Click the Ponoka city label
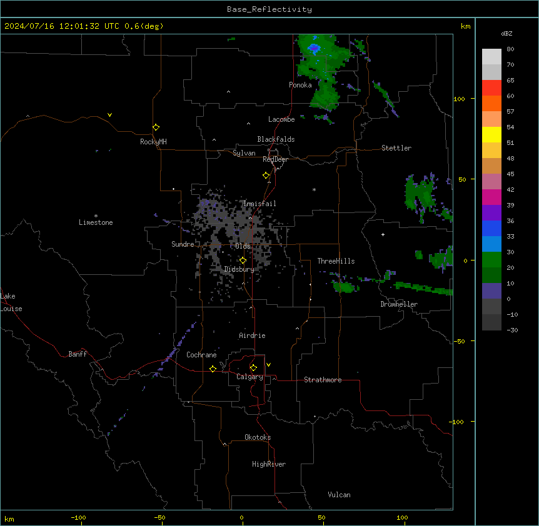The image size is (539, 526). 300,85
